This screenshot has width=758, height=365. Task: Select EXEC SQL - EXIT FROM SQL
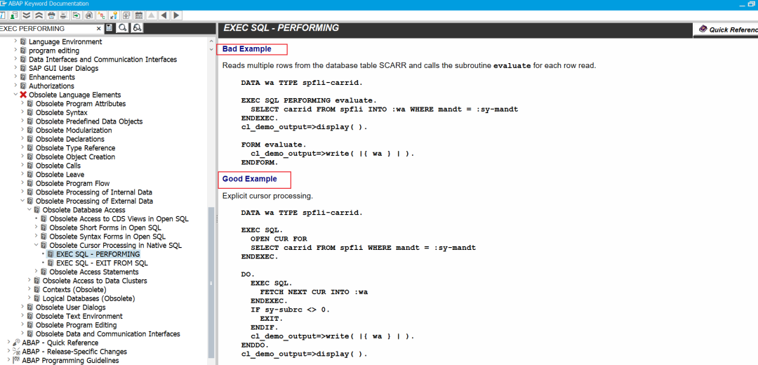102,263
